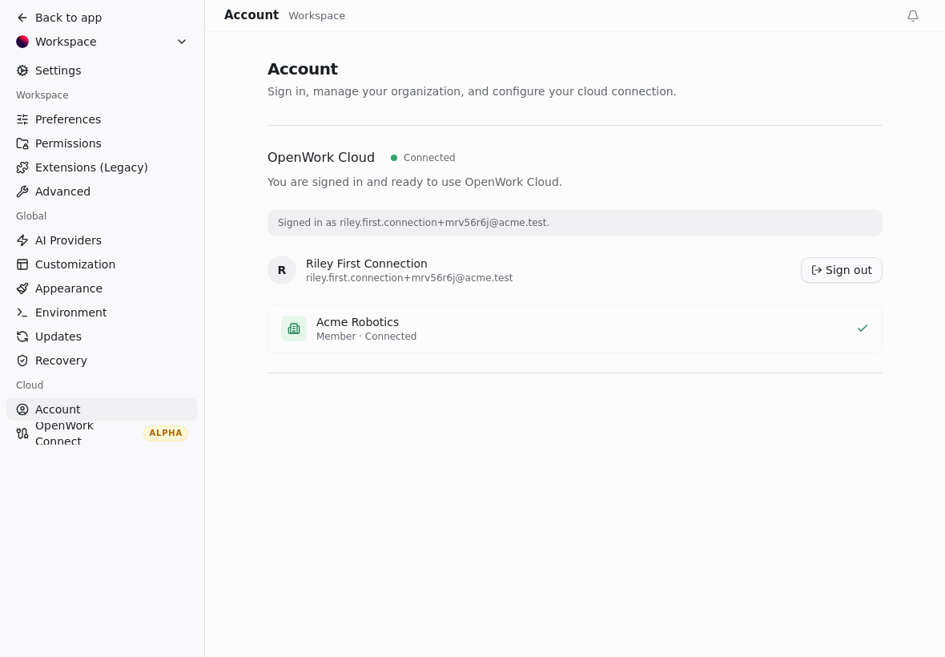Click the Appearance paintbrush icon

pos(22,288)
